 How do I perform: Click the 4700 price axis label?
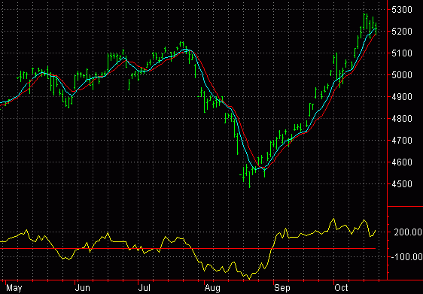tap(401, 141)
